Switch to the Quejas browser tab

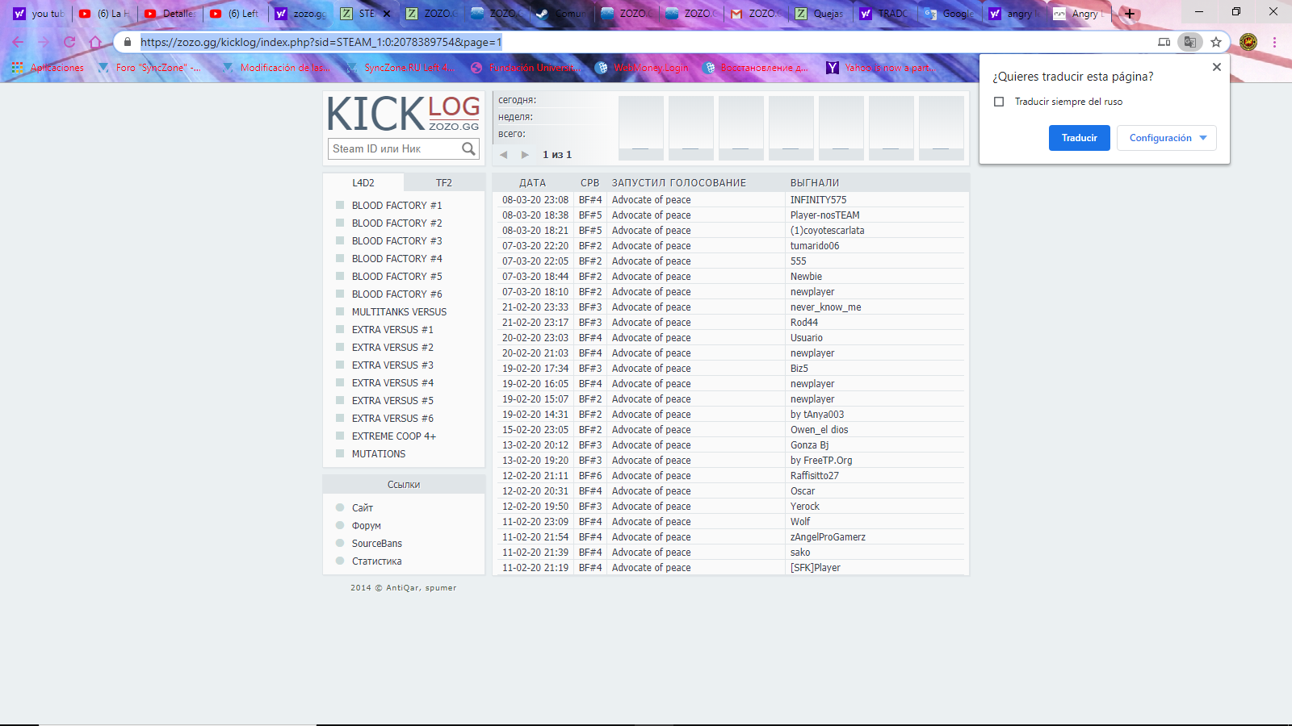pyautogui.click(x=820, y=14)
